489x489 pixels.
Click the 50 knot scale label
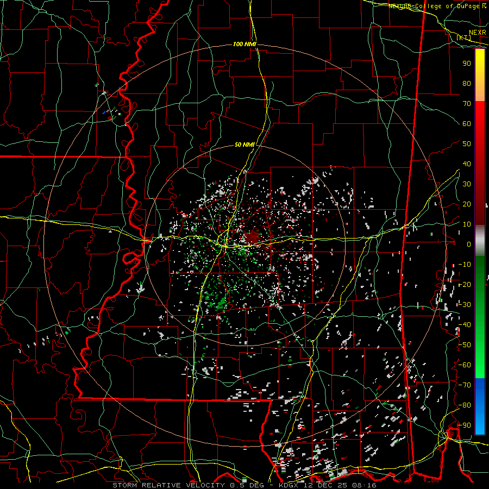[x=467, y=144]
